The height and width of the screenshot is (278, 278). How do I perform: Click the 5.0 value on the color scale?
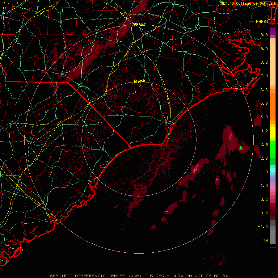tap(264, 117)
